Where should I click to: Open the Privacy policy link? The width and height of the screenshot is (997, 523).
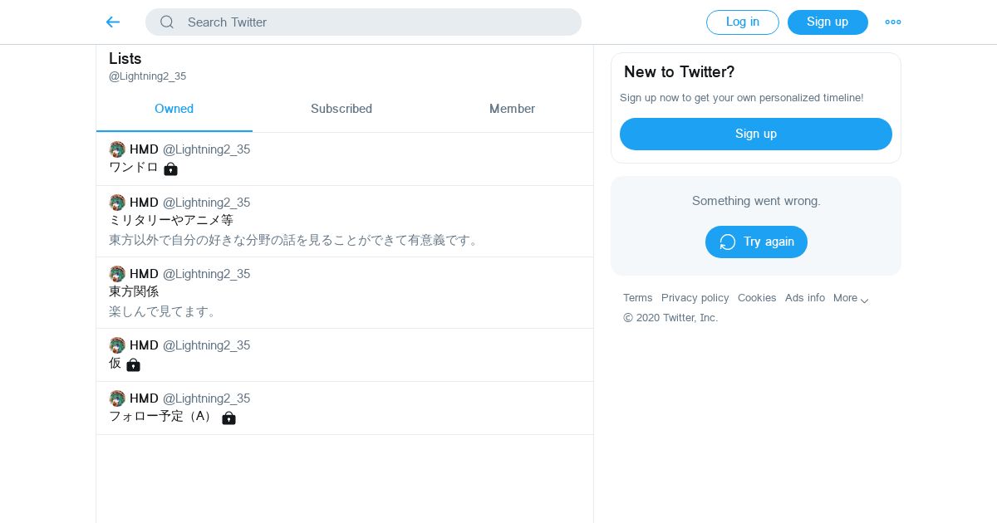[695, 298]
